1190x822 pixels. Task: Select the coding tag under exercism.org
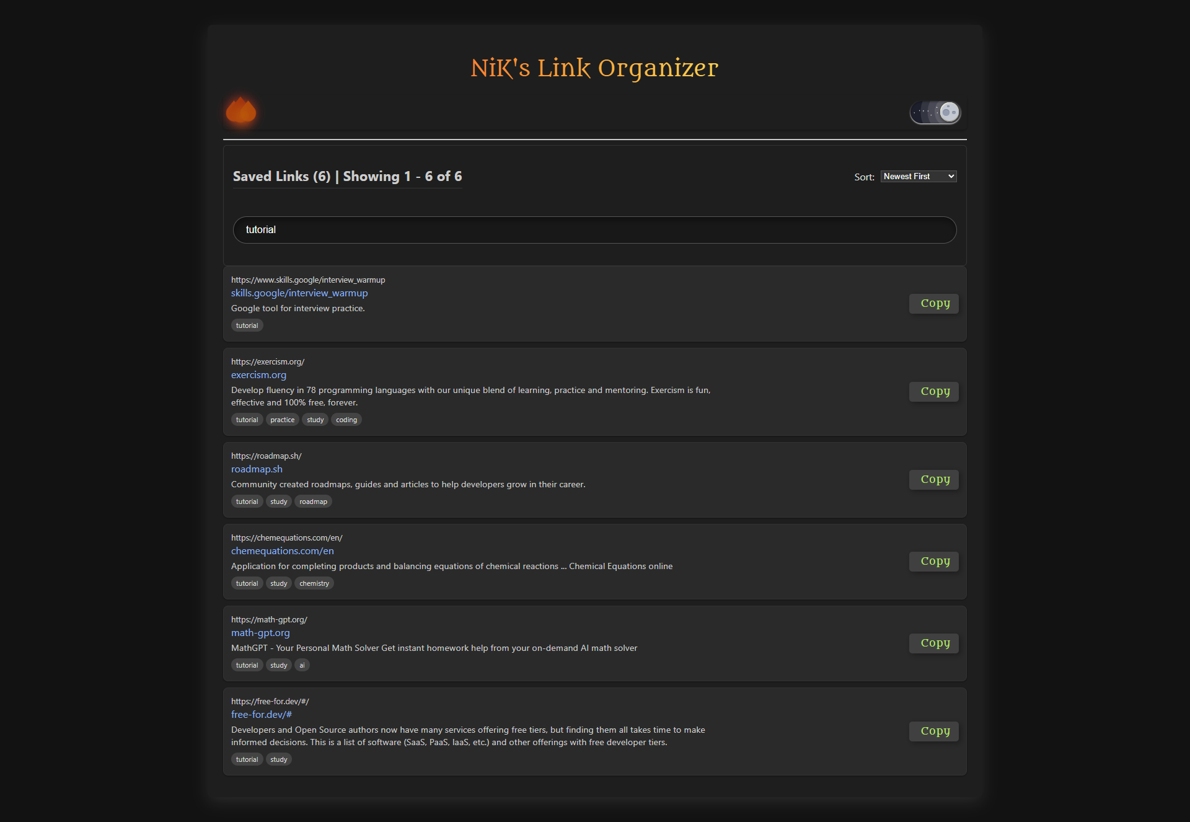point(346,420)
